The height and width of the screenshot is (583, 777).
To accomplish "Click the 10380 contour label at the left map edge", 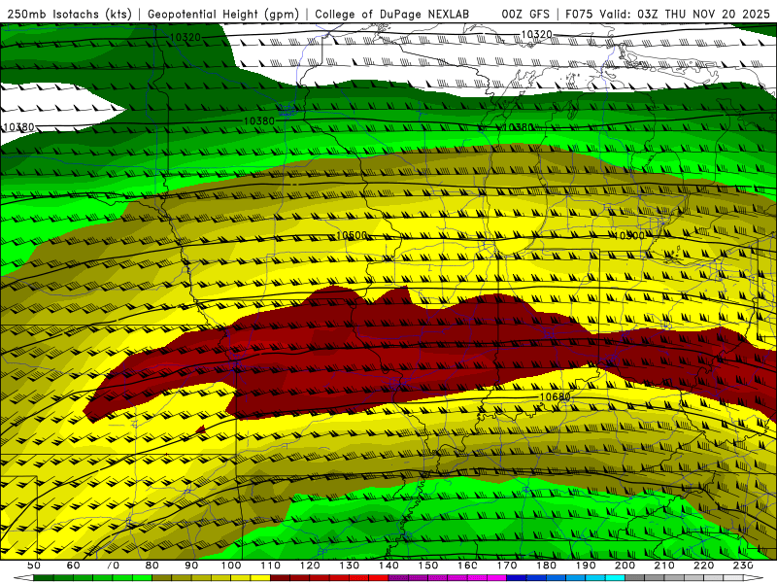I will click(18, 127).
